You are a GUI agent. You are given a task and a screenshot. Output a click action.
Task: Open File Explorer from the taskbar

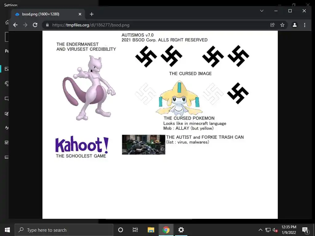151,230
